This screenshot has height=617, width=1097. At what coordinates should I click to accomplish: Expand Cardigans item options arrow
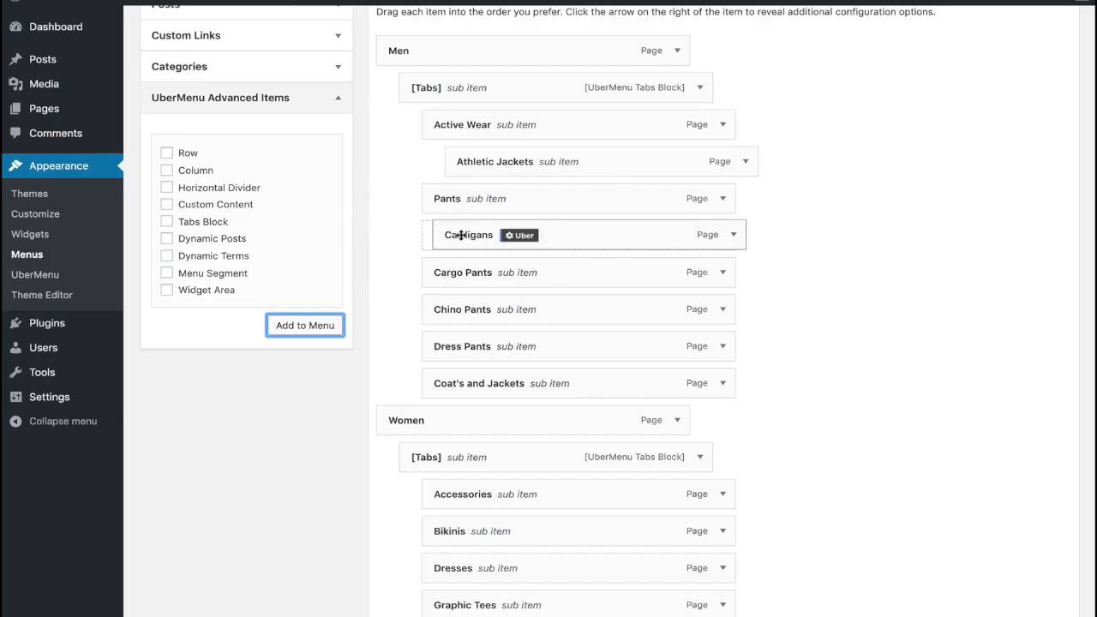click(734, 235)
